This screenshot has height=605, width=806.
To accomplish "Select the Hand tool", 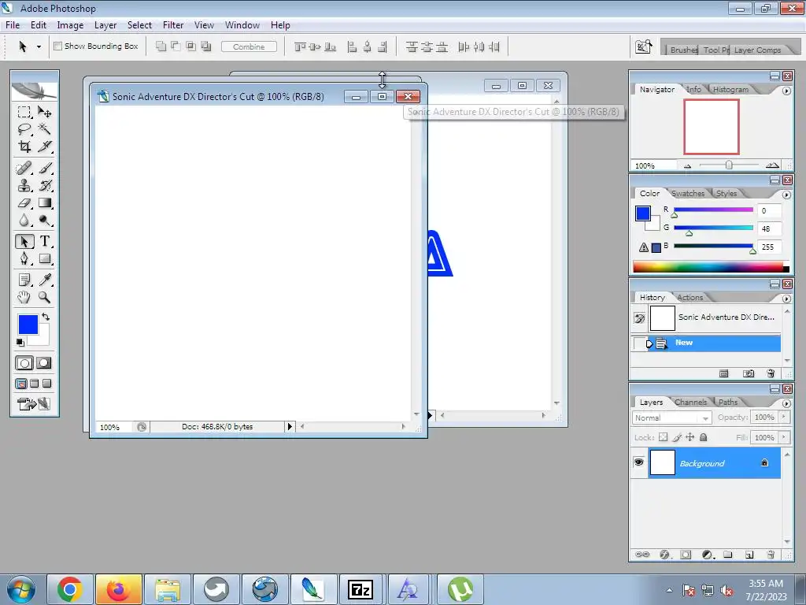I will click(24, 297).
